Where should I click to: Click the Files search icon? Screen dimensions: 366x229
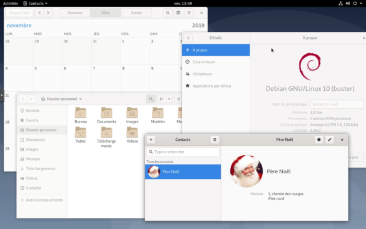151,99
